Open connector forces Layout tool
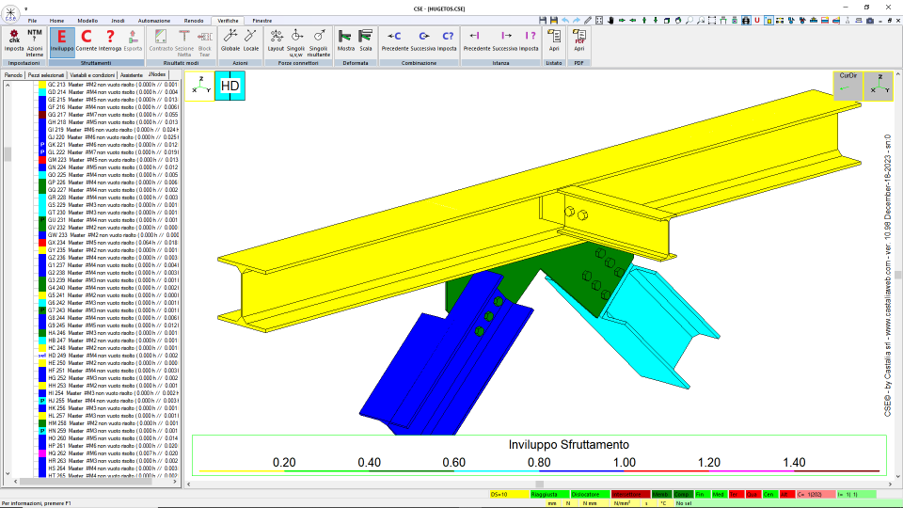 pos(276,40)
